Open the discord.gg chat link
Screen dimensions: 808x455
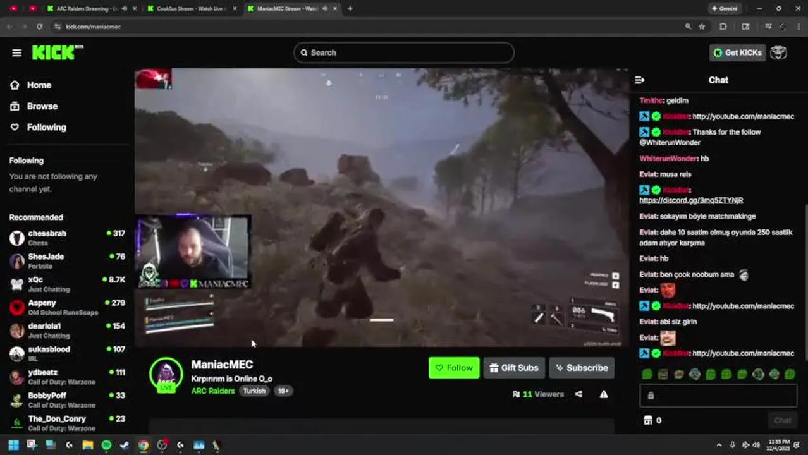(691, 200)
